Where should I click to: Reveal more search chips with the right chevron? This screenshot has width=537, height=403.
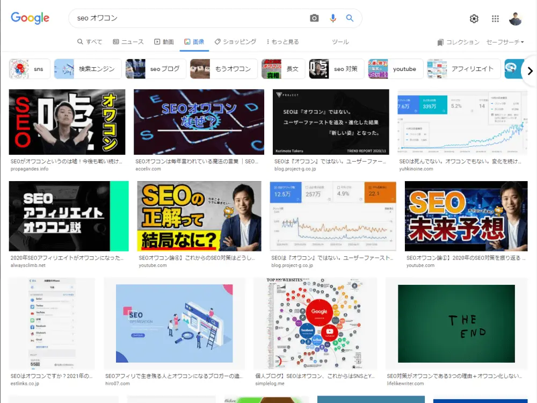529,70
